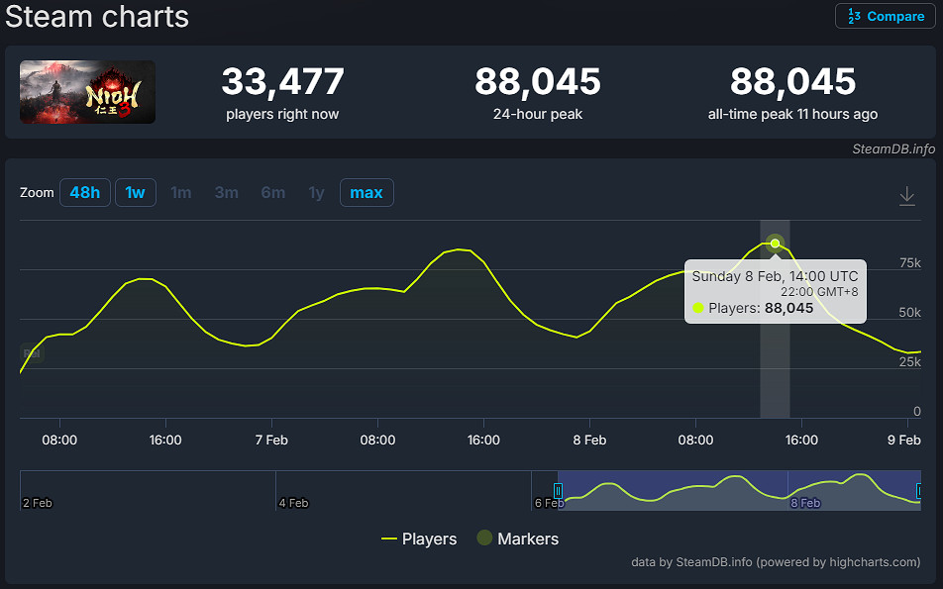The width and height of the screenshot is (943, 589).
Task: Open the Compare button
Action: [x=885, y=16]
